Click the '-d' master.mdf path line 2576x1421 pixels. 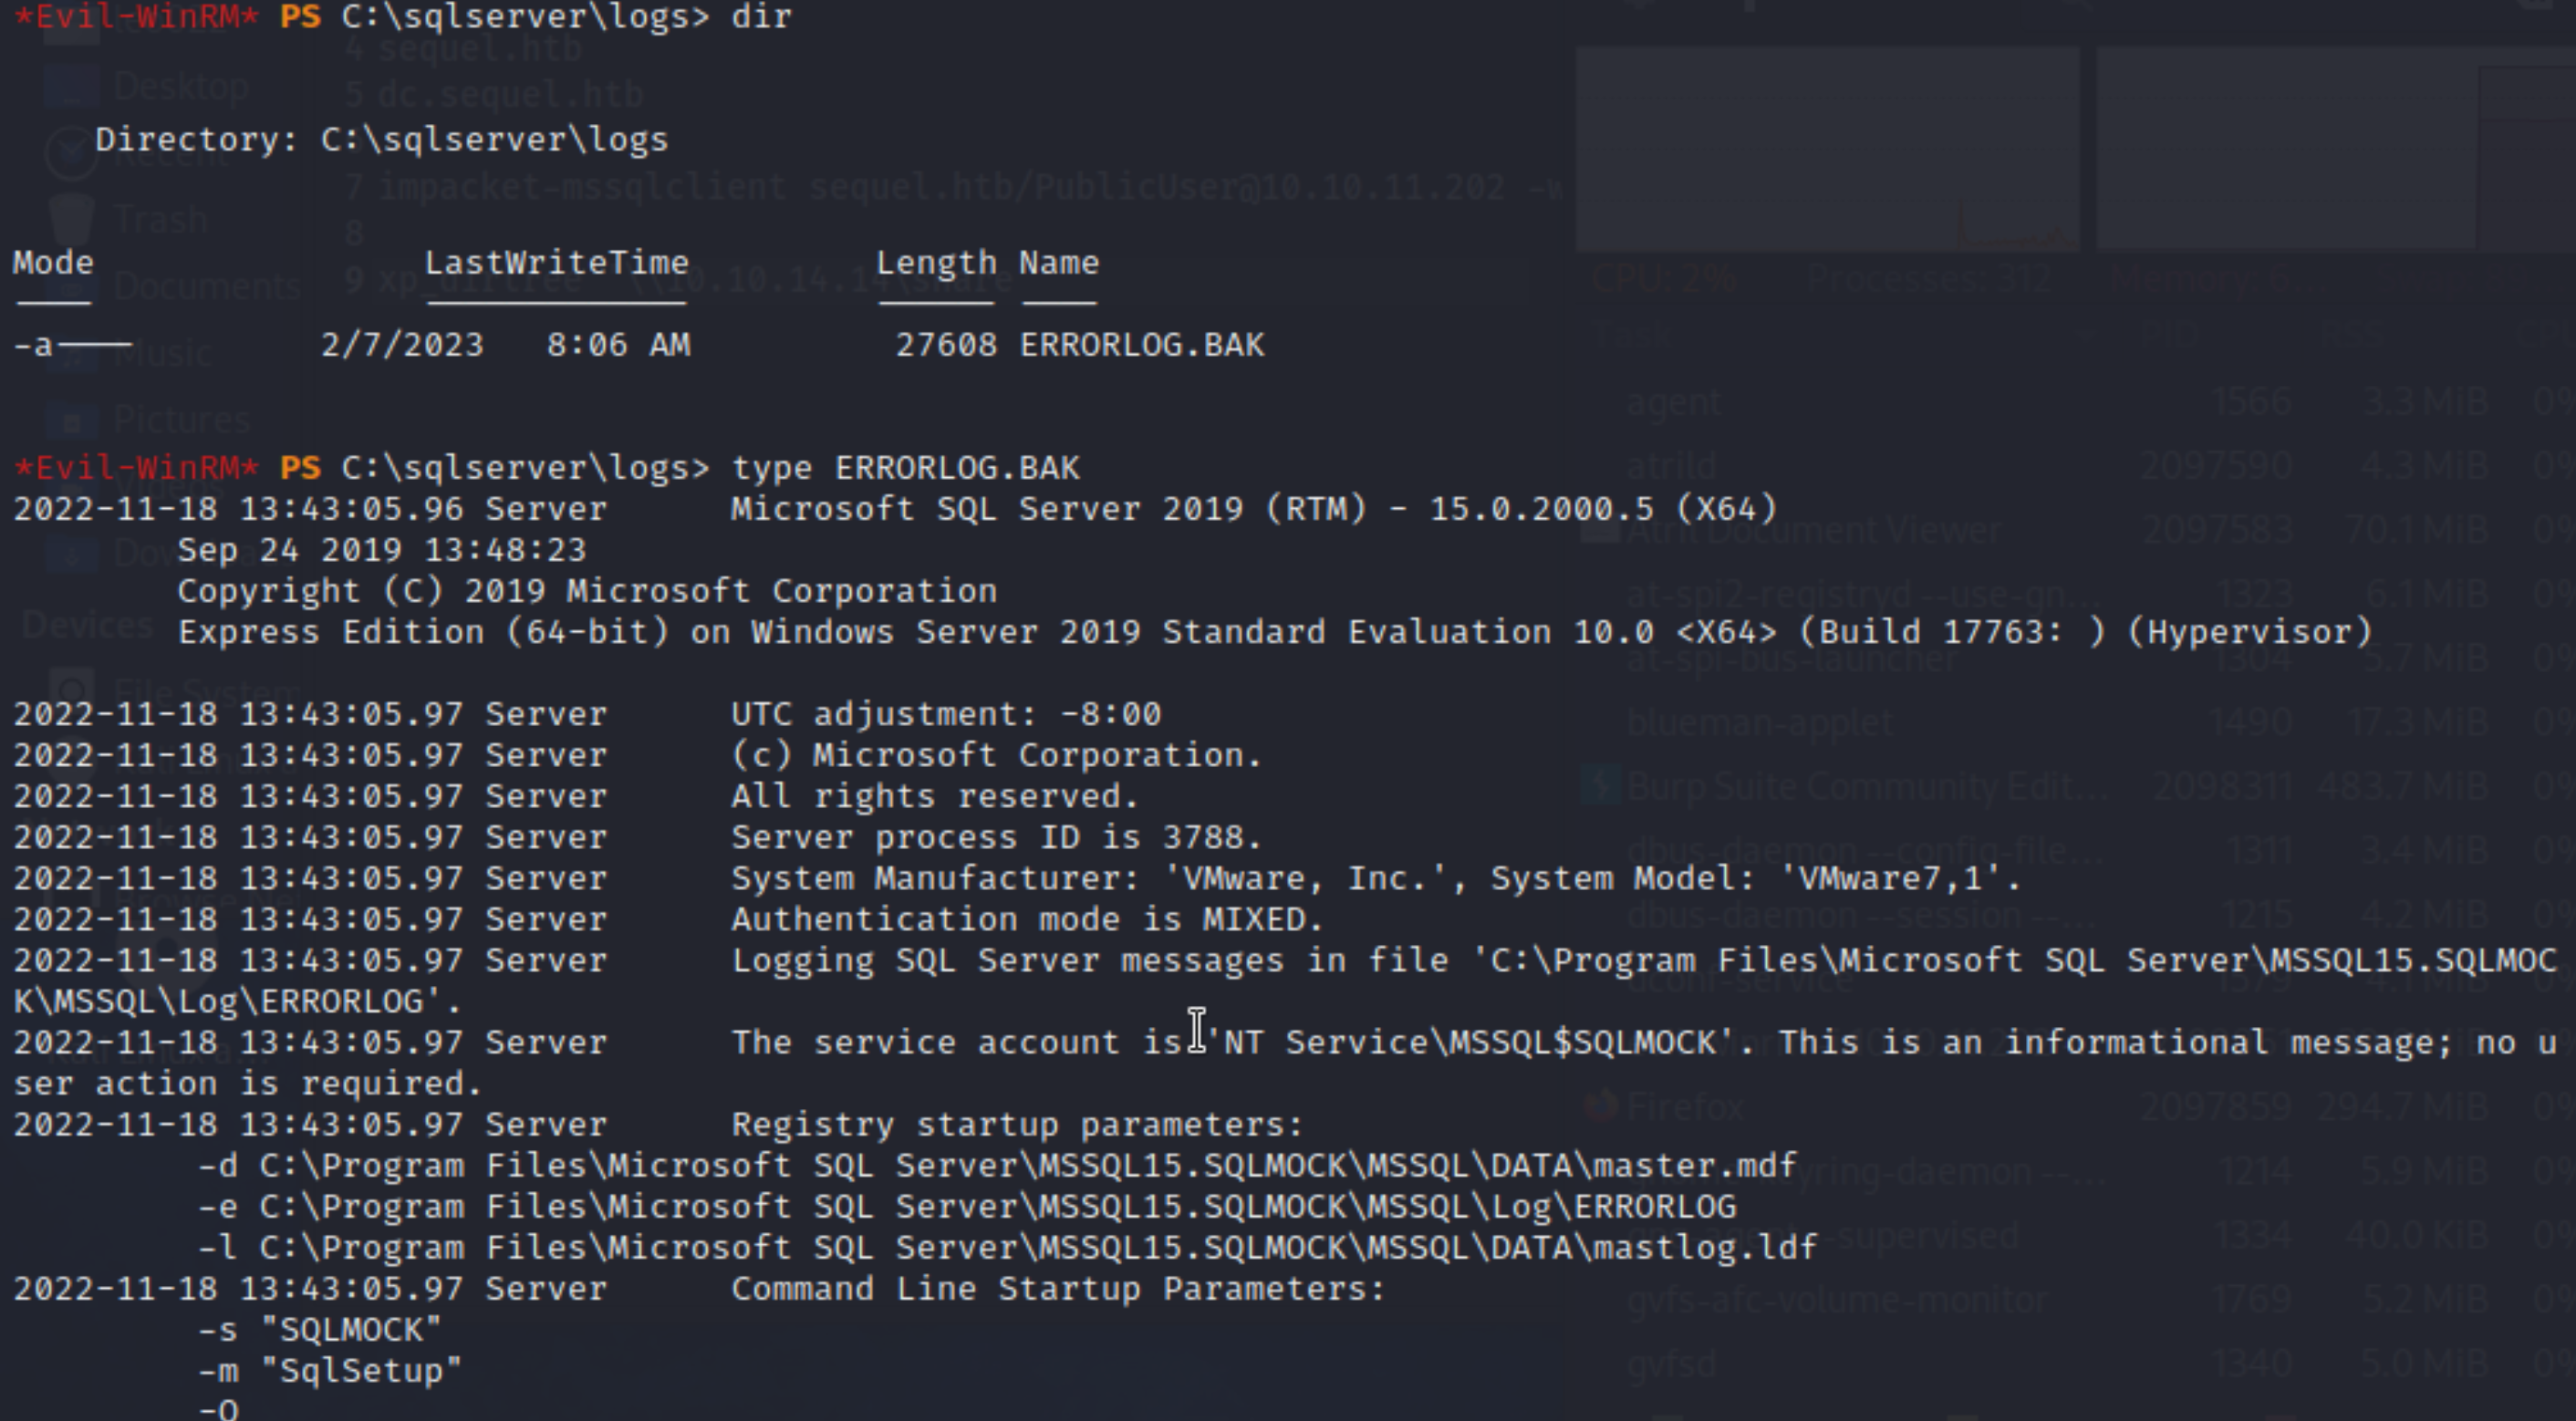(x=997, y=1166)
